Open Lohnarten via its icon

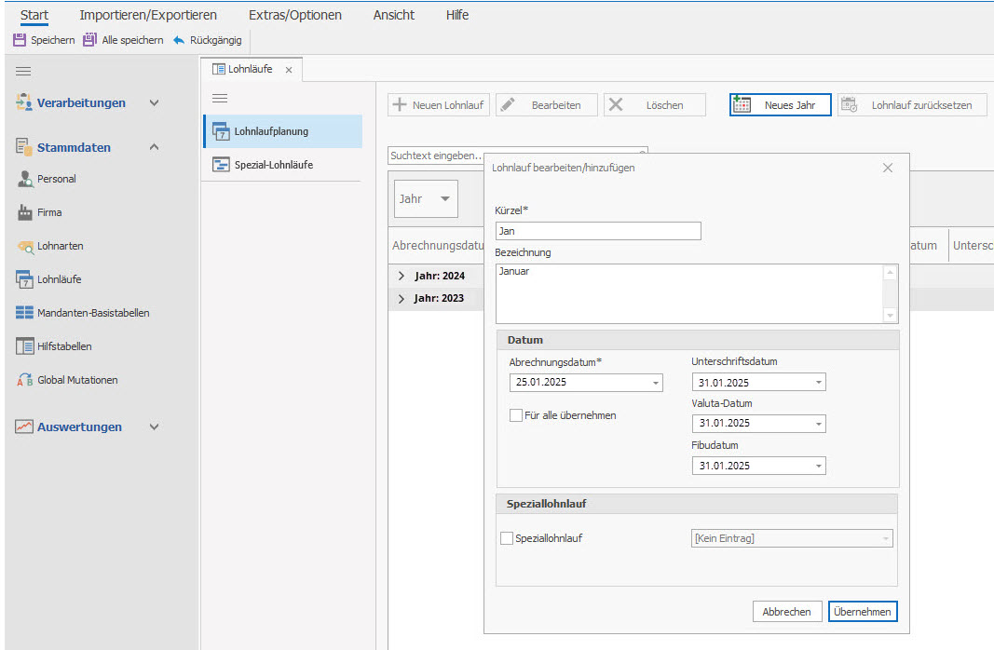coord(25,247)
